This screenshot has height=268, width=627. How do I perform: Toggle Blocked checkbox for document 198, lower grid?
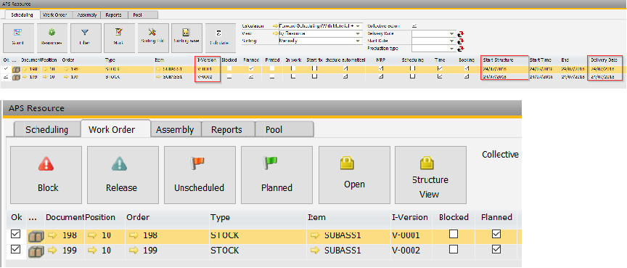[x=454, y=235]
